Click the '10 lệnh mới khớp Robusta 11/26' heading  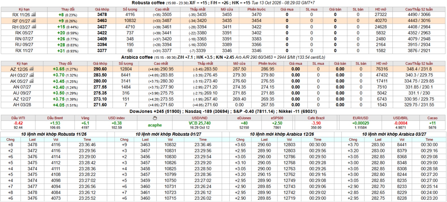pyautogui.click(x=54, y=134)
